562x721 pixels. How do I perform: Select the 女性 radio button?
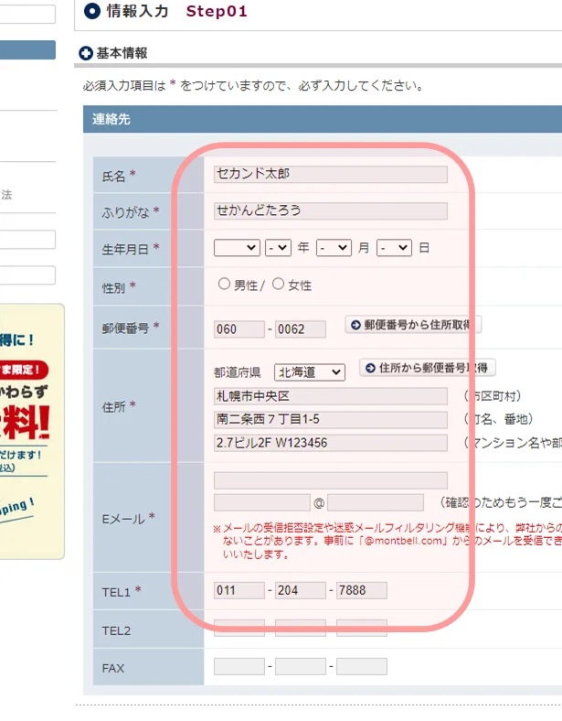point(278,284)
